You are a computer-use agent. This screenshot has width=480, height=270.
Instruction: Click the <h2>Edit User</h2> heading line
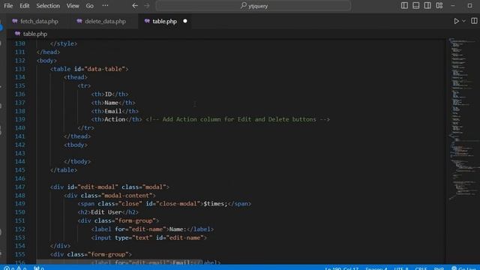(x=108, y=212)
